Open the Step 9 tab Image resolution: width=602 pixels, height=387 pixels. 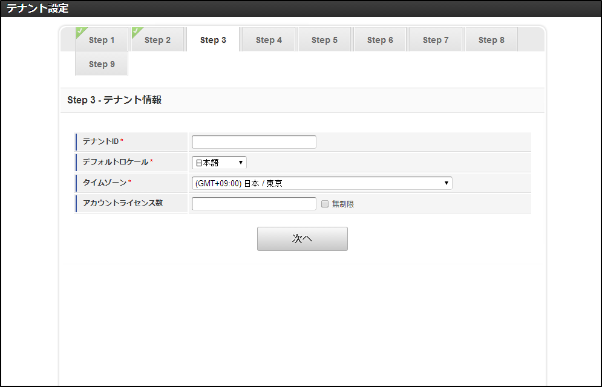pos(102,64)
